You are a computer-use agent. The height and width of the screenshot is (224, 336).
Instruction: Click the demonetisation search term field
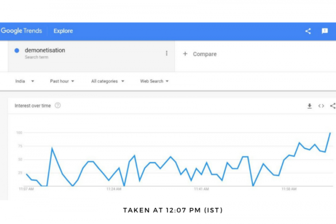pos(91,56)
